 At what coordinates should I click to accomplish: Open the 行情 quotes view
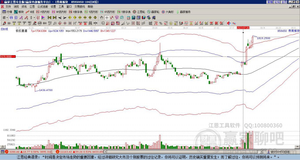point(7,12)
